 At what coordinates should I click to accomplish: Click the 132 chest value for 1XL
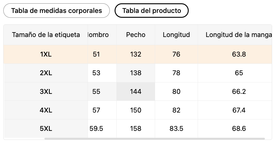point(136,54)
